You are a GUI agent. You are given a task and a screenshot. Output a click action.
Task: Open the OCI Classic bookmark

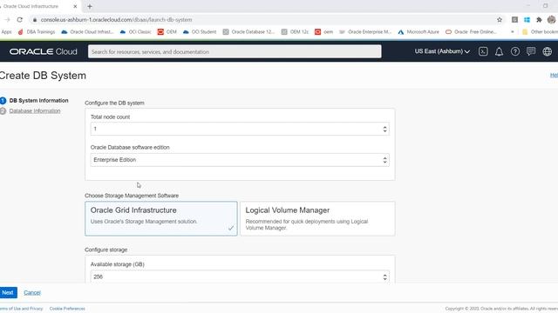coord(136,32)
